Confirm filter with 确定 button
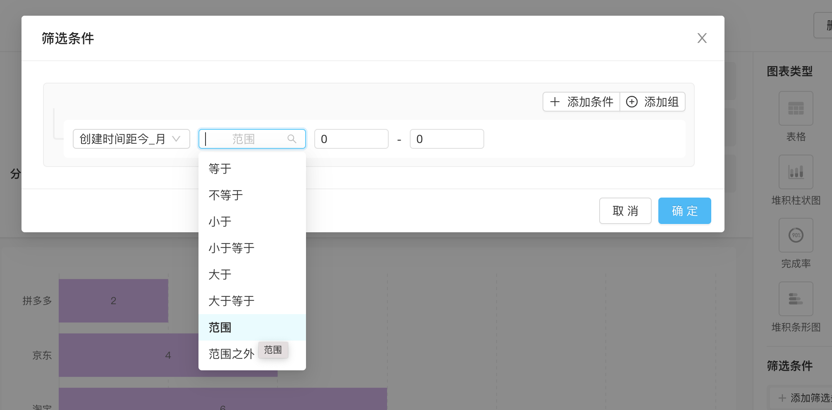832x410 pixels. click(x=684, y=211)
